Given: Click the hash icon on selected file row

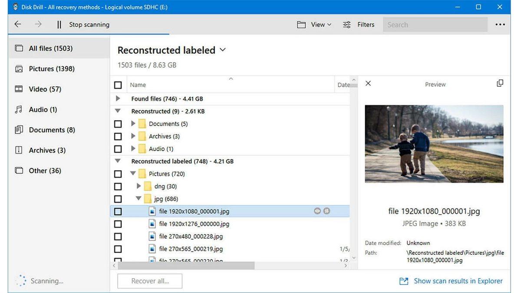Looking at the screenshot, I should pos(327,211).
